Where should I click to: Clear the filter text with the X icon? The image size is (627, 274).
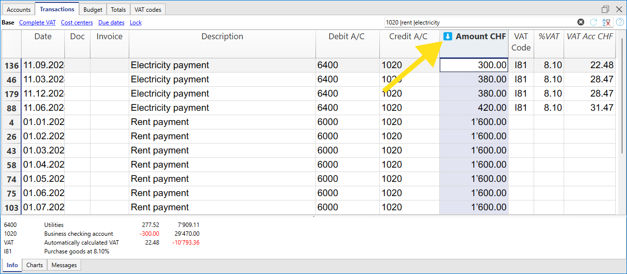coord(581,22)
